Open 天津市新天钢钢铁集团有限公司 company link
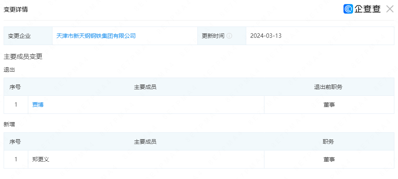 (96, 36)
